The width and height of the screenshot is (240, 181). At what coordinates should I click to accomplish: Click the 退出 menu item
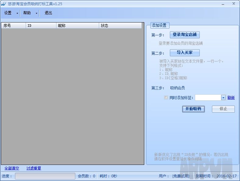[48, 13]
